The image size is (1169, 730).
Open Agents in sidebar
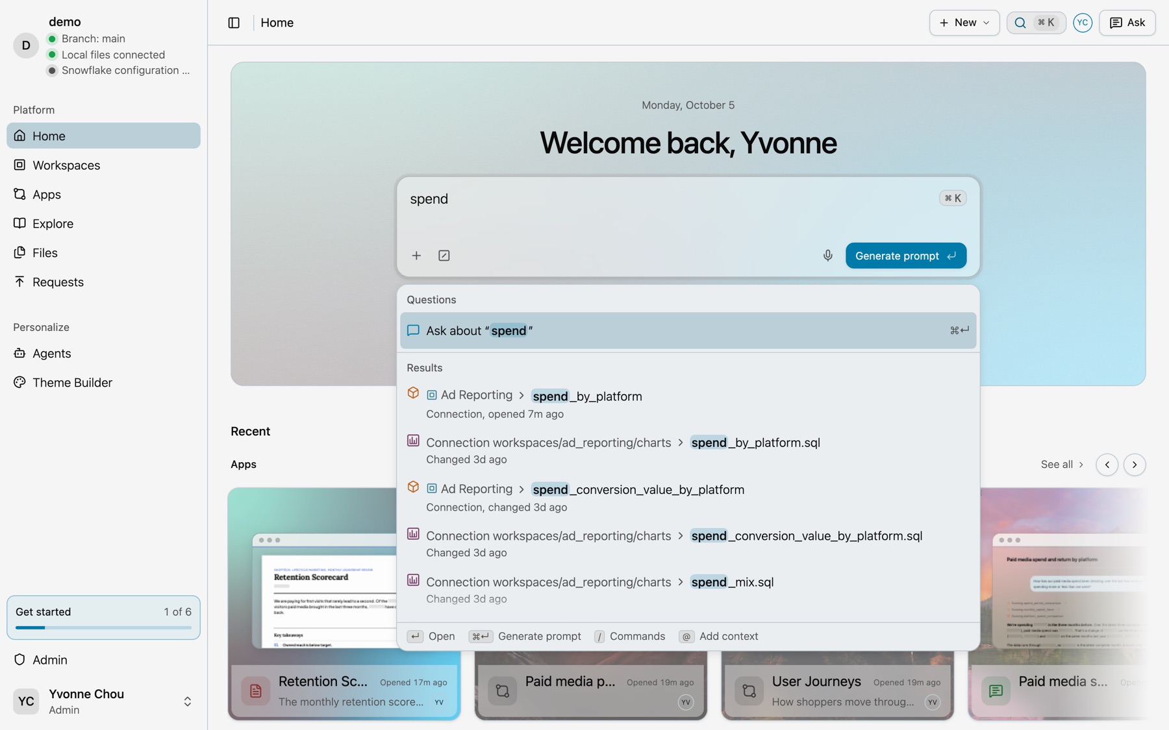(103, 353)
